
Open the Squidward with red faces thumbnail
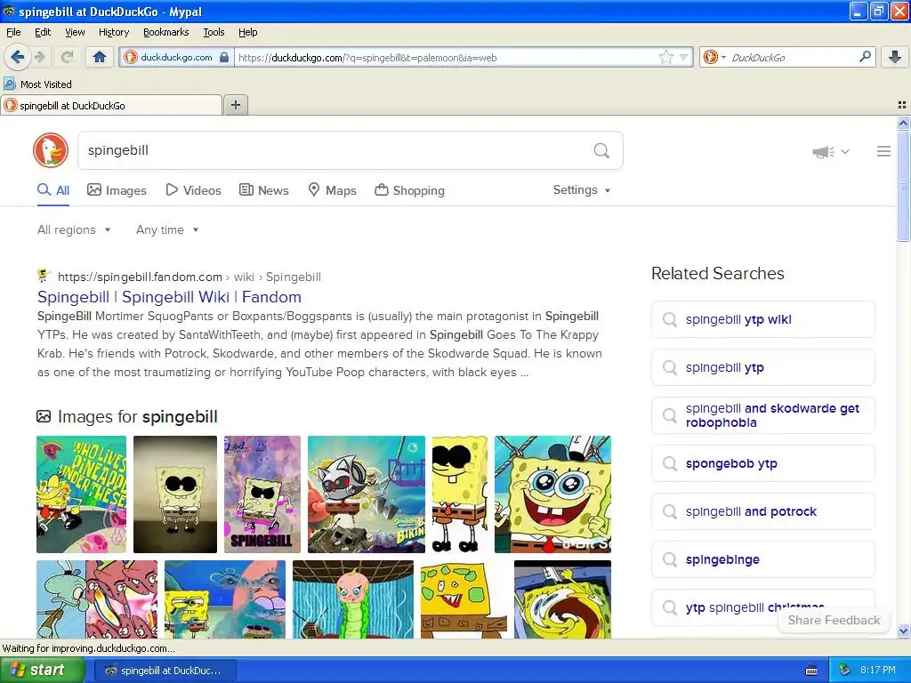(97, 599)
